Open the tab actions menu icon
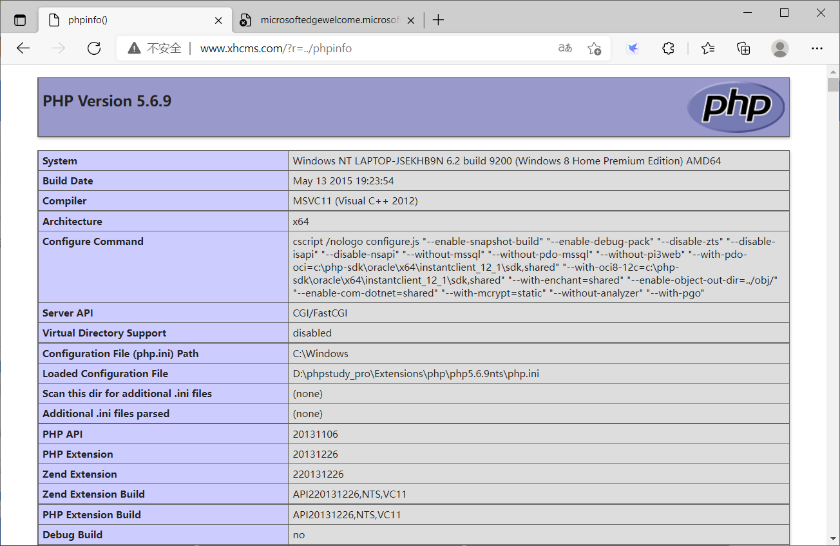 click(20, 20)
